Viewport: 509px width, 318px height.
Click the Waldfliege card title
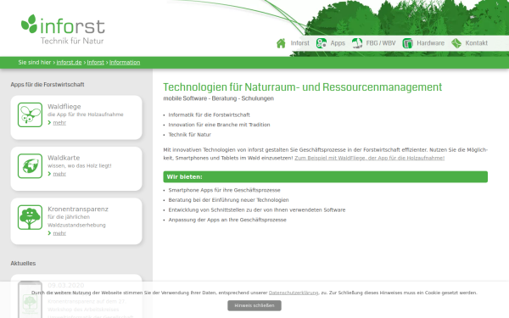[x=64, y=107]
